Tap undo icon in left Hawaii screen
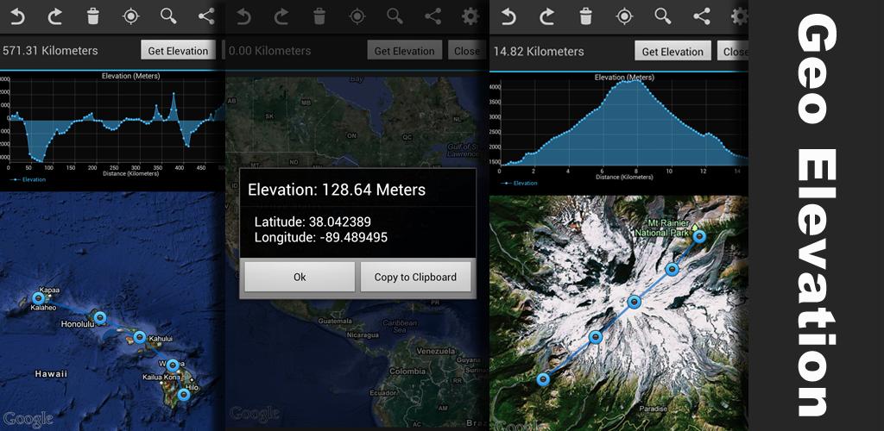The width and height of the screenshot is (884, 431). click(x=17, y=16)
